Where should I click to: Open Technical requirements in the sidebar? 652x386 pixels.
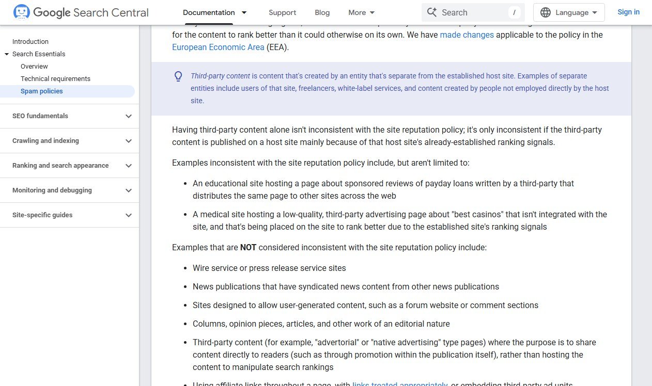(x=55, y=79)
